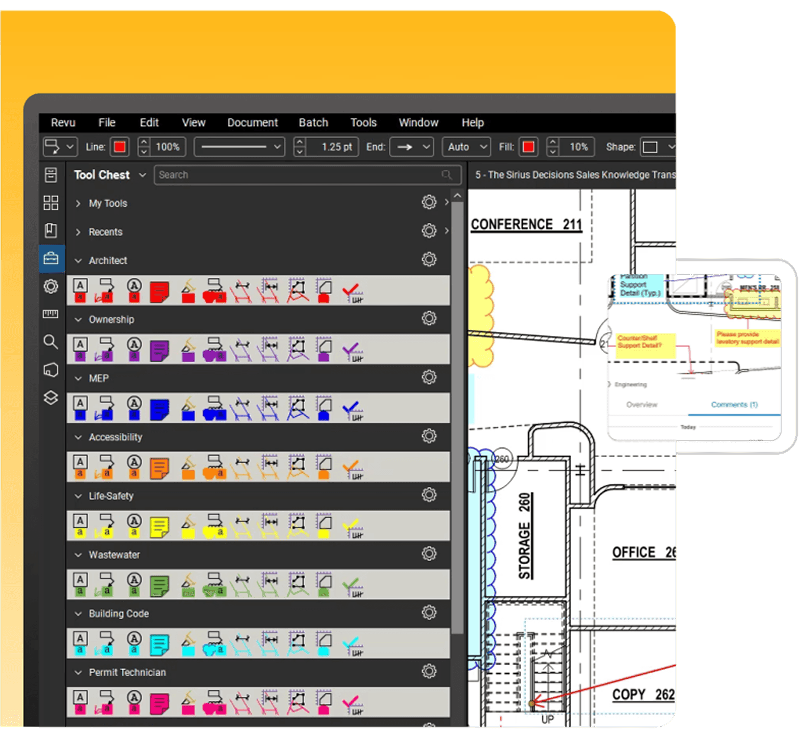Screen dimensions: 805x737
Task: Select the purple note tool in Ownership set
Action: (159, 351)
